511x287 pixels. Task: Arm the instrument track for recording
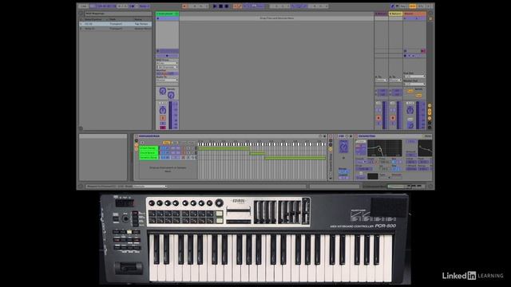coord(163,128)
